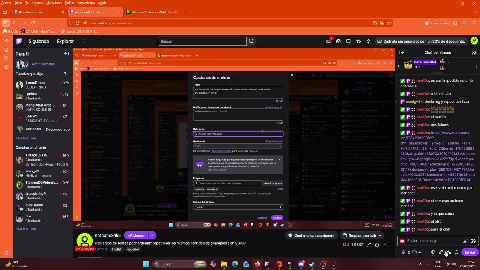Click the sword mod-view icon in chat
The image size is (480, 270).
441,252
